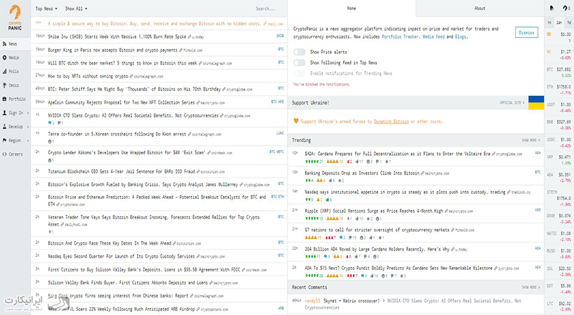
Task: Click the randy53 commenter name
Action: [x=312, y=301]
